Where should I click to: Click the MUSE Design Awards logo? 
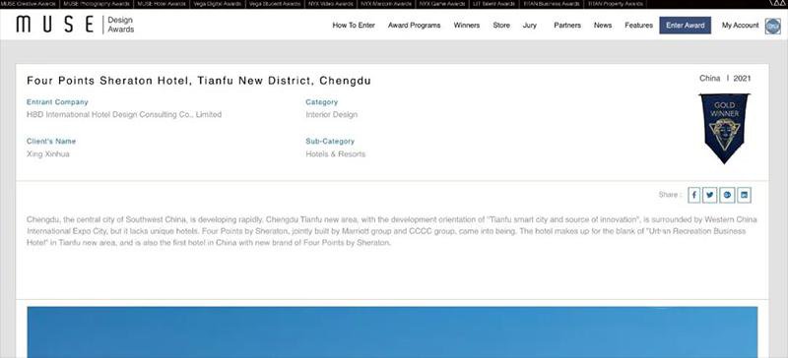pyautogui.click(x=76, y=25)
